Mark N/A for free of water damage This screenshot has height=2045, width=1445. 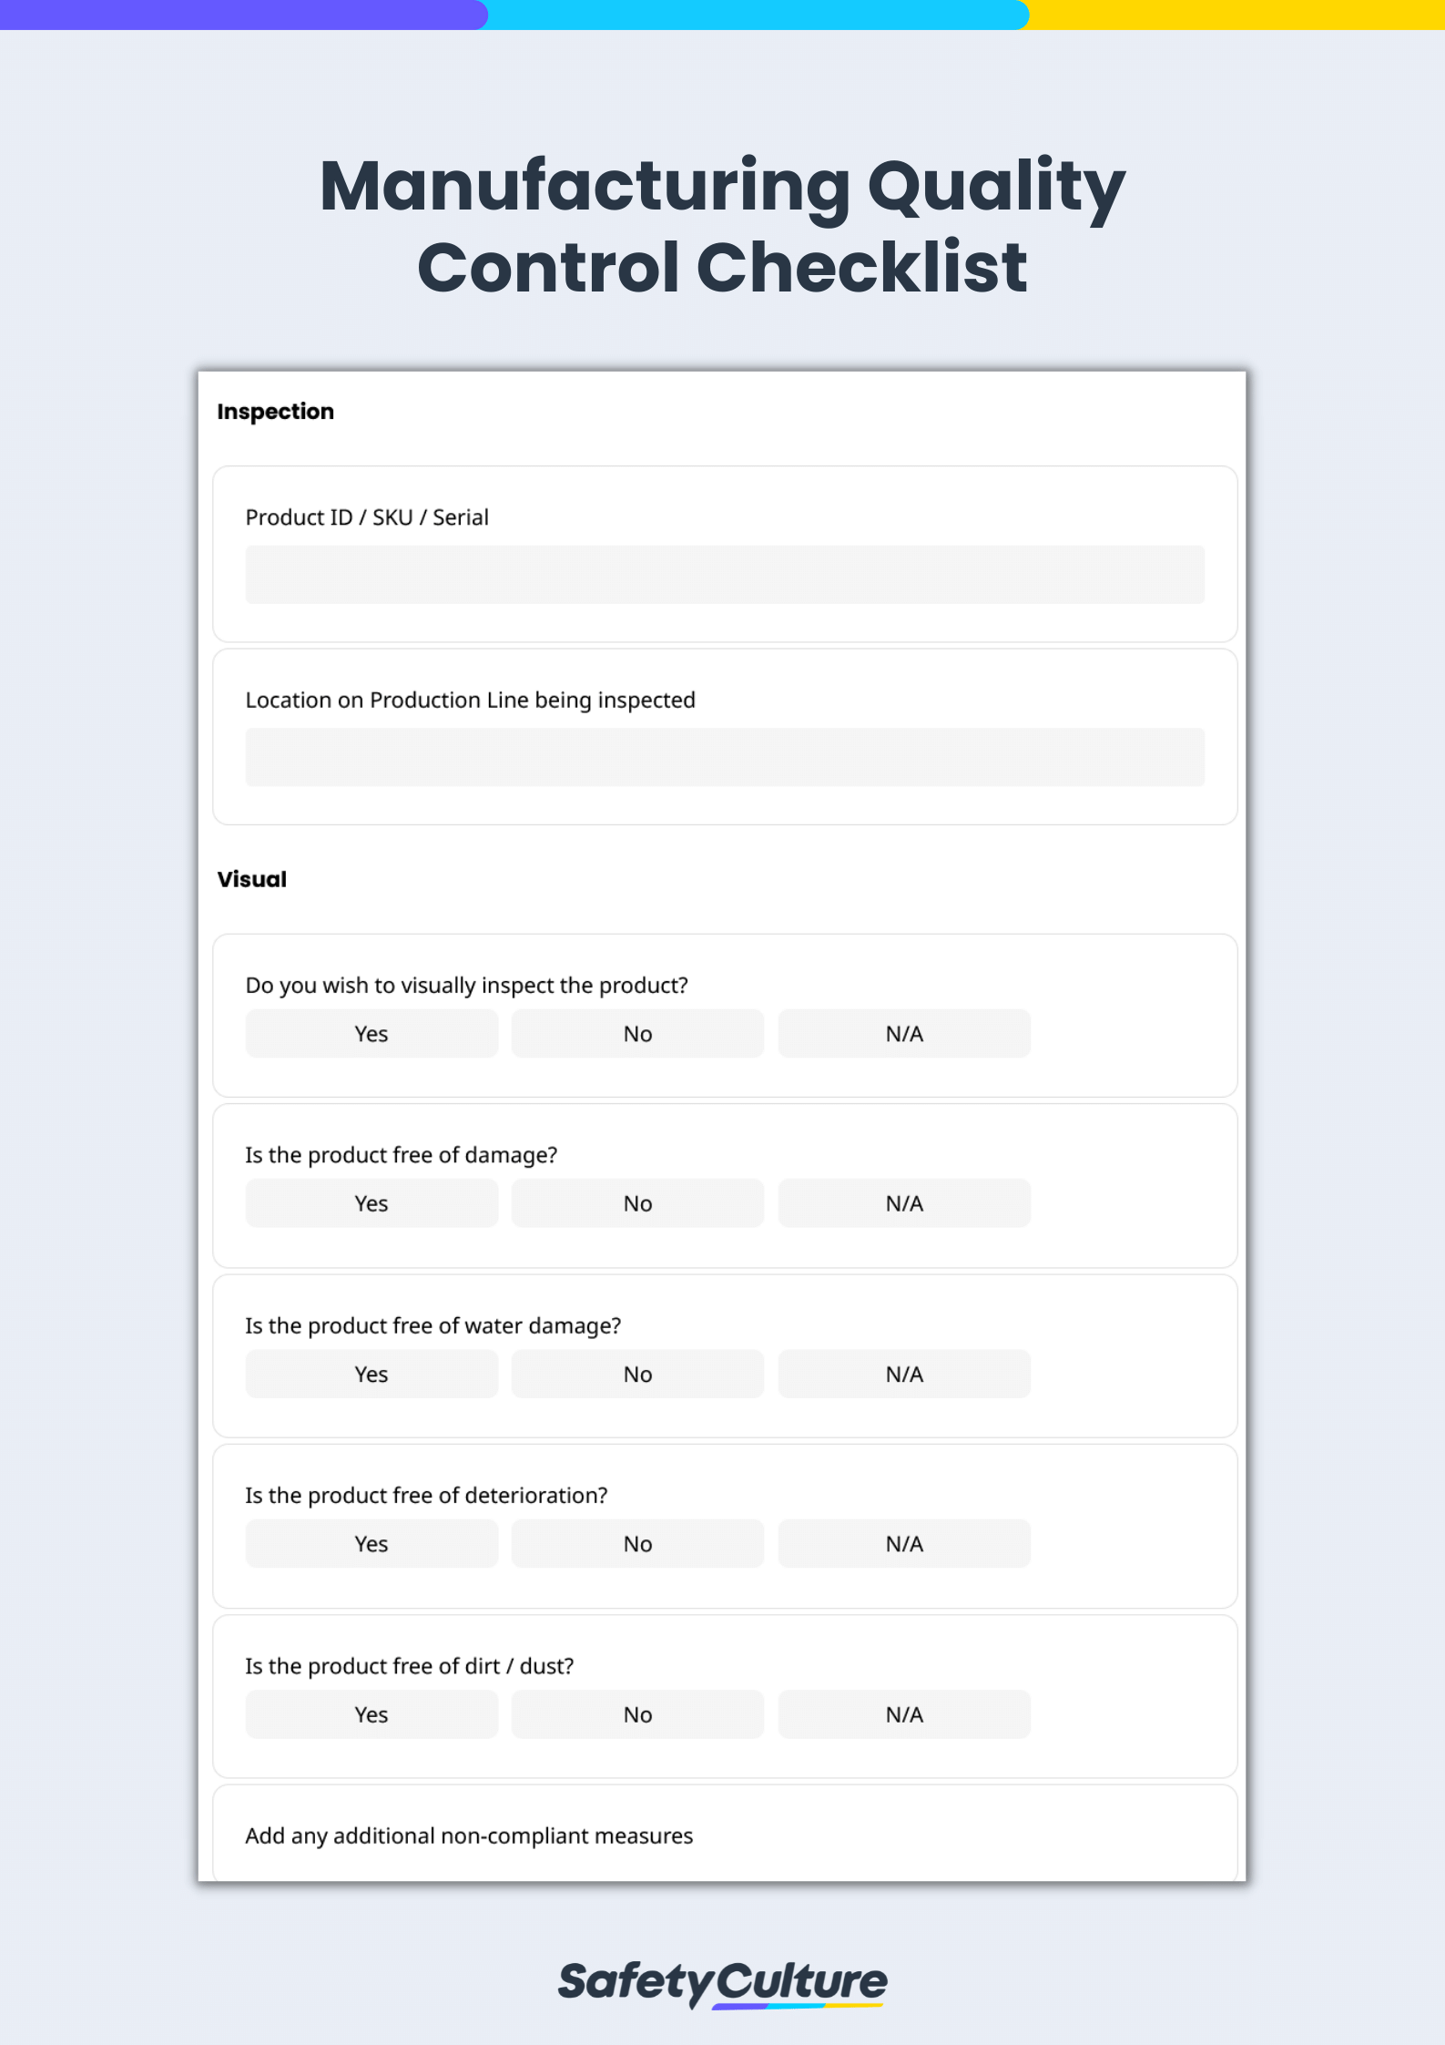coord(903,1374)
